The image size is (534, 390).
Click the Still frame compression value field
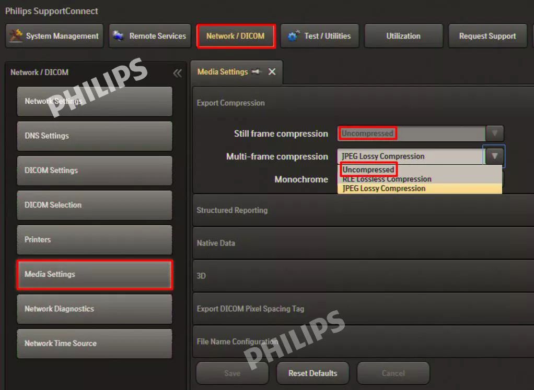(411, 133)
